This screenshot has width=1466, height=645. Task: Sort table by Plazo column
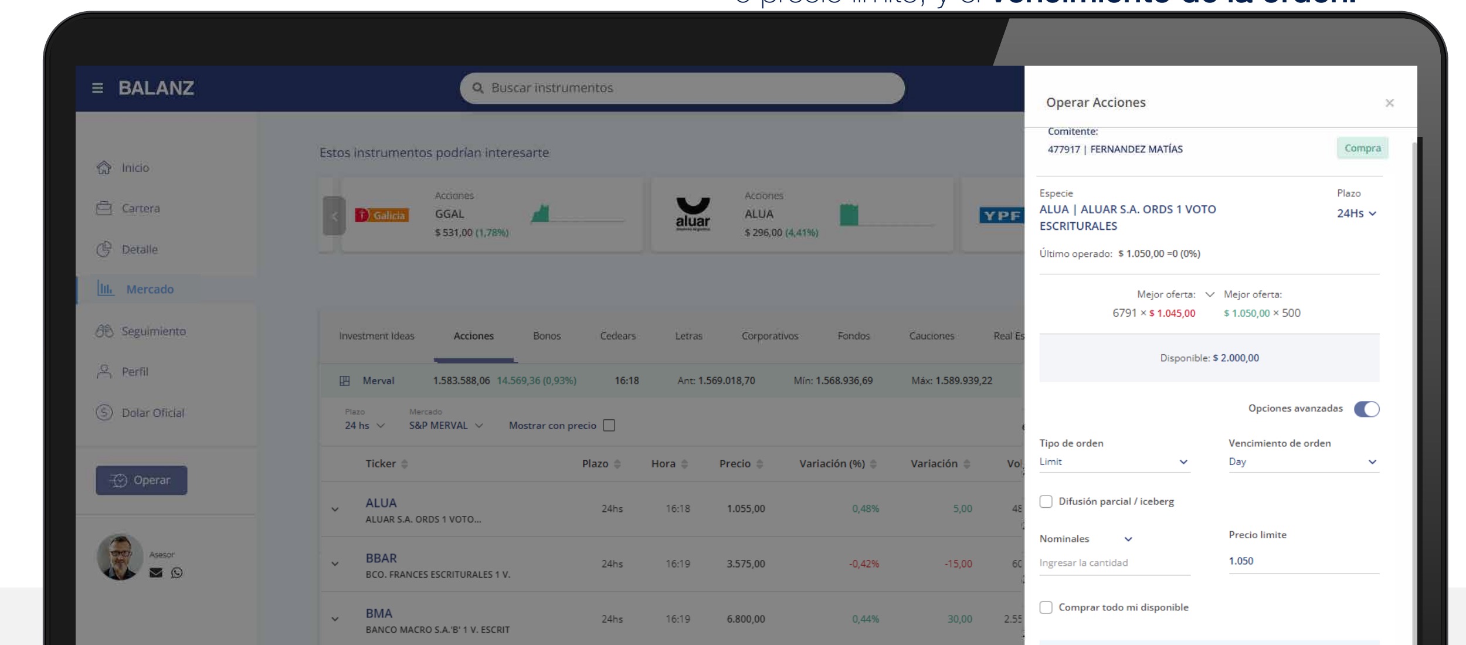617,464
